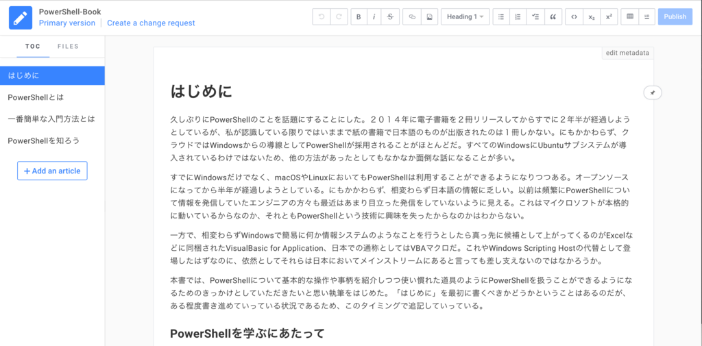Screen dimensions: 702x346
Task: Open the 一番簡単な入門方法とは article
Action: [x=52, y=119]
